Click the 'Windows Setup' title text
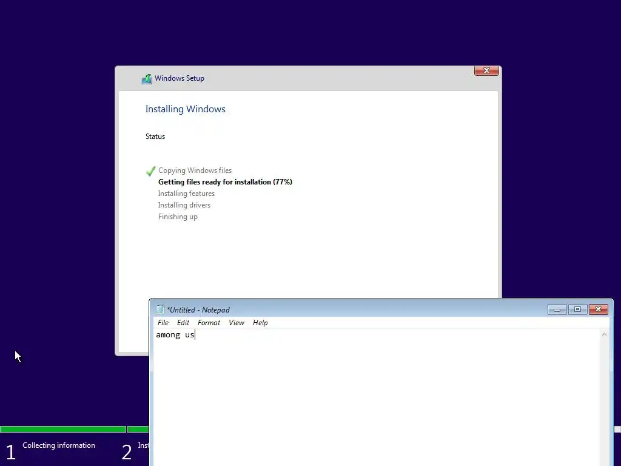 pyautogui.click(x=180, y=78)
